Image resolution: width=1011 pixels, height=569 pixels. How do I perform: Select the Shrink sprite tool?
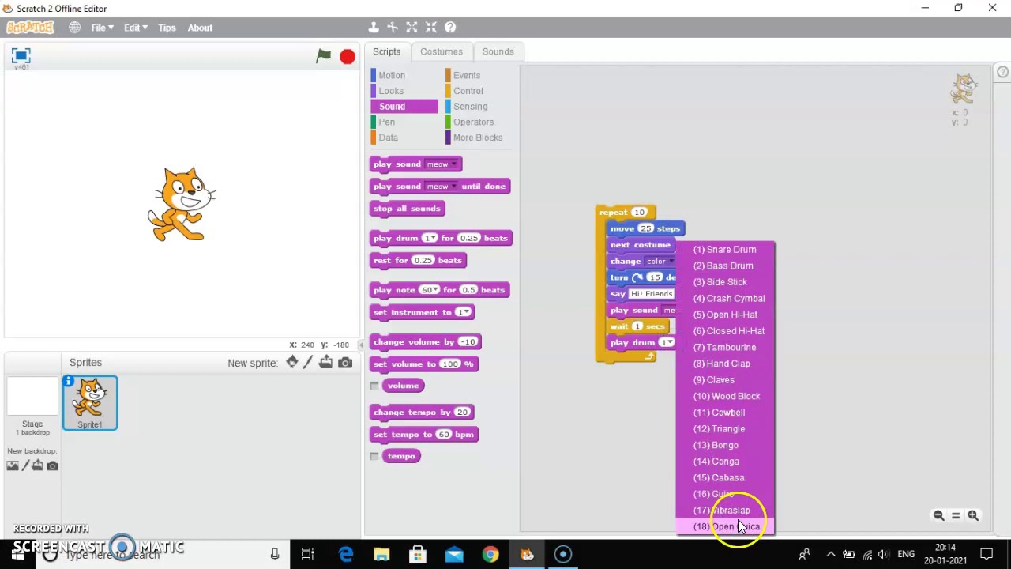click(x=430, y=28)
